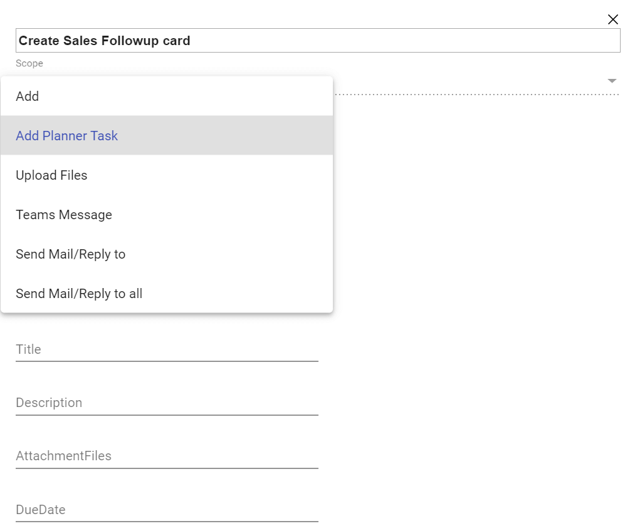Screen dimensions: 625x526
Task: Select the Teams Message option
Action: point(166,215)
